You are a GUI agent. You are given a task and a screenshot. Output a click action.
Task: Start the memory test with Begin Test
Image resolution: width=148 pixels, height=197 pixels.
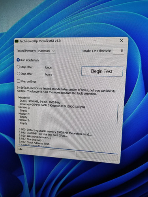point(102,71)
